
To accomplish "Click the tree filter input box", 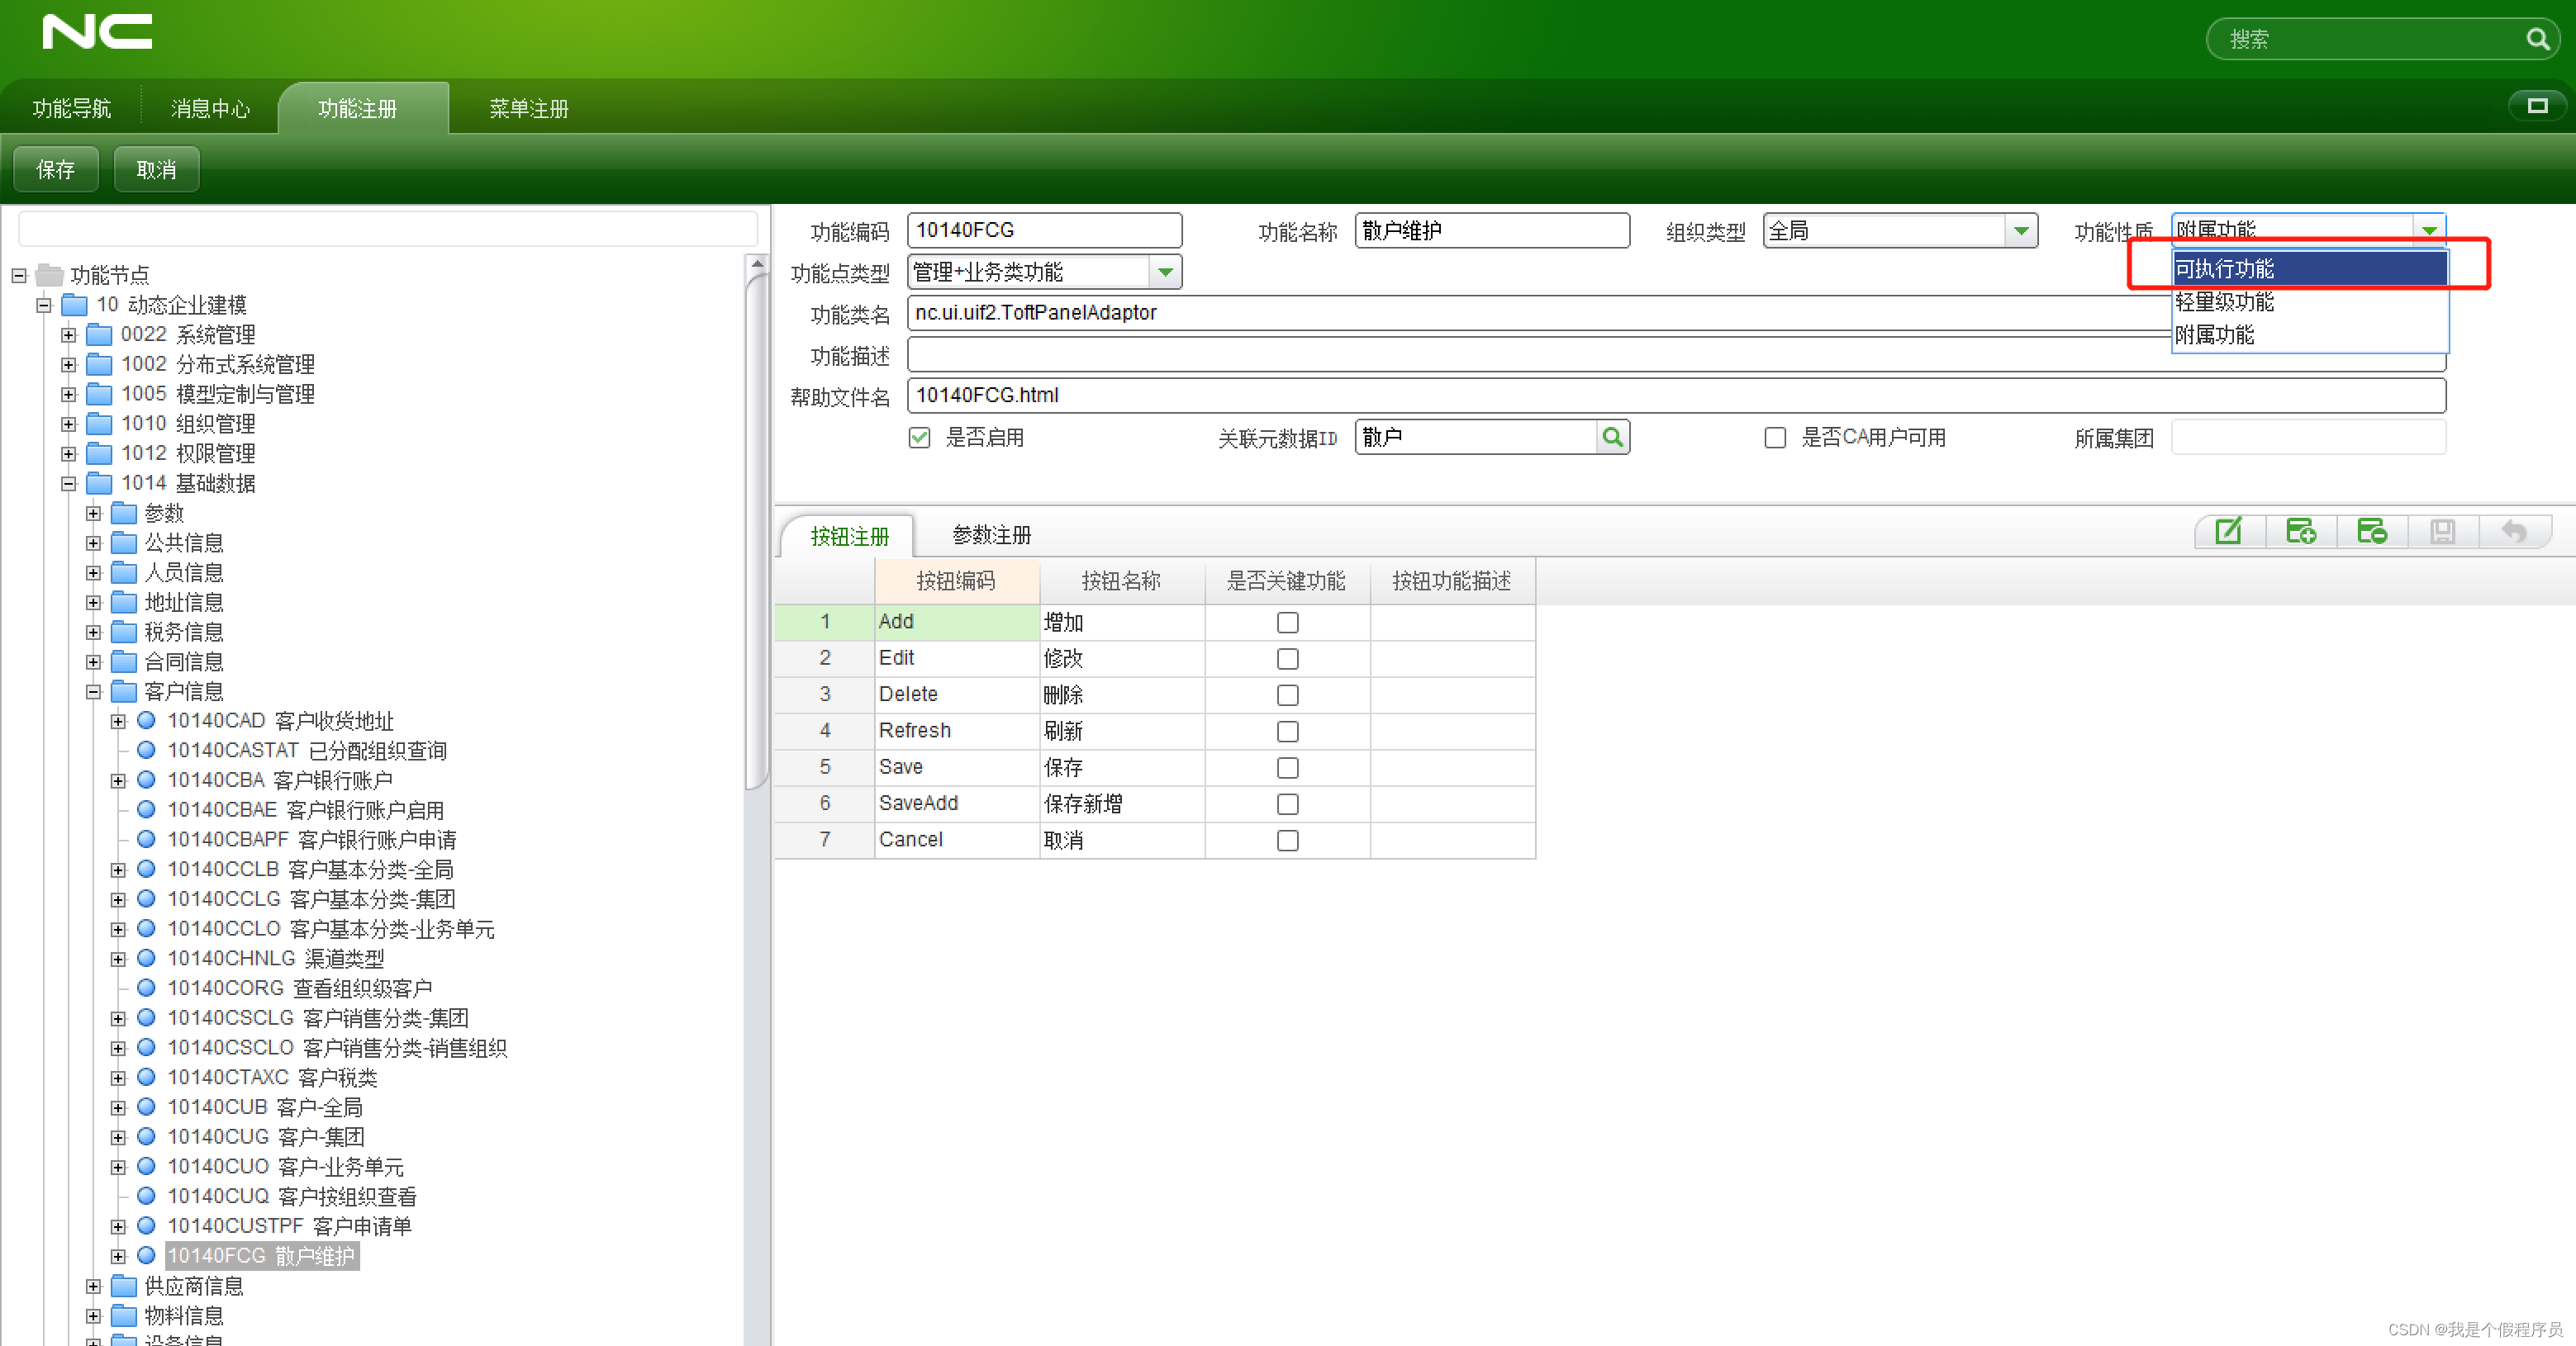I will tap(388, 229).
